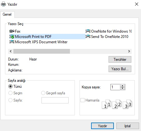Click the Hazır status value
This screenshot has height=131, width=141.
coord(33,59)
